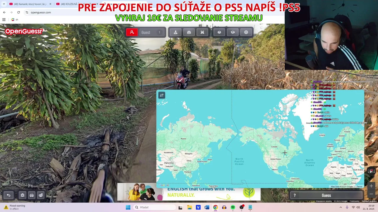Viewport: 378px width, 212px height.
Task: Click the graduation cap learning icon
Action: tap(233, 32)
